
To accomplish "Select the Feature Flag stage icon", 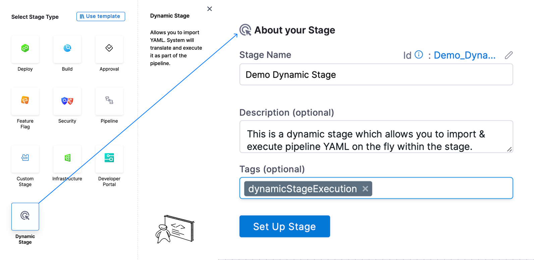I will pos(25,101).
